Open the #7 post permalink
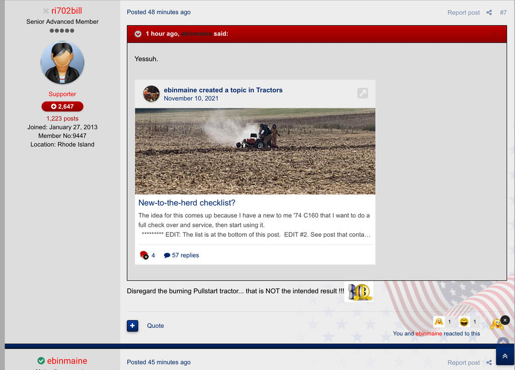Screen dimensions: 515x370 click(x=503, y=13)
